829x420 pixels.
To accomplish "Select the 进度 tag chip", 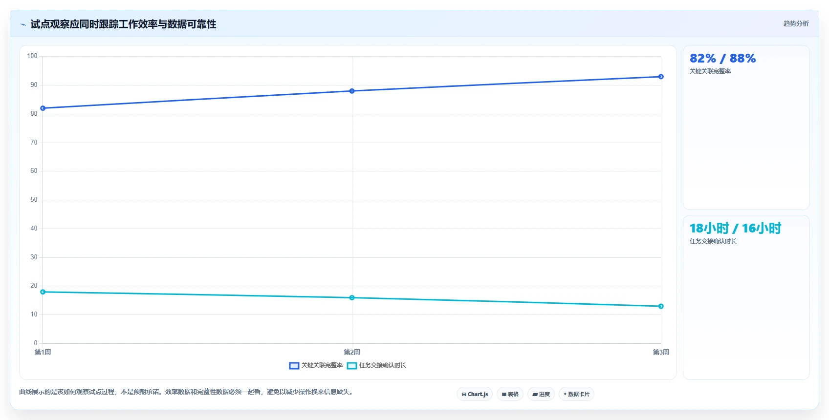I will [541, 394].
